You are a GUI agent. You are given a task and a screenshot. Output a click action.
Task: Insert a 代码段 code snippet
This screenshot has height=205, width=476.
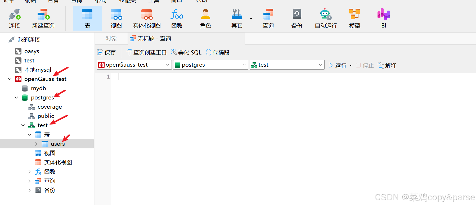(218, 52)
